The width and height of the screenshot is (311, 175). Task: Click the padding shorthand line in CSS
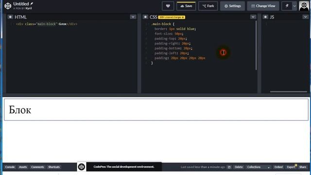pyautogui.click(x=180, y=58)
